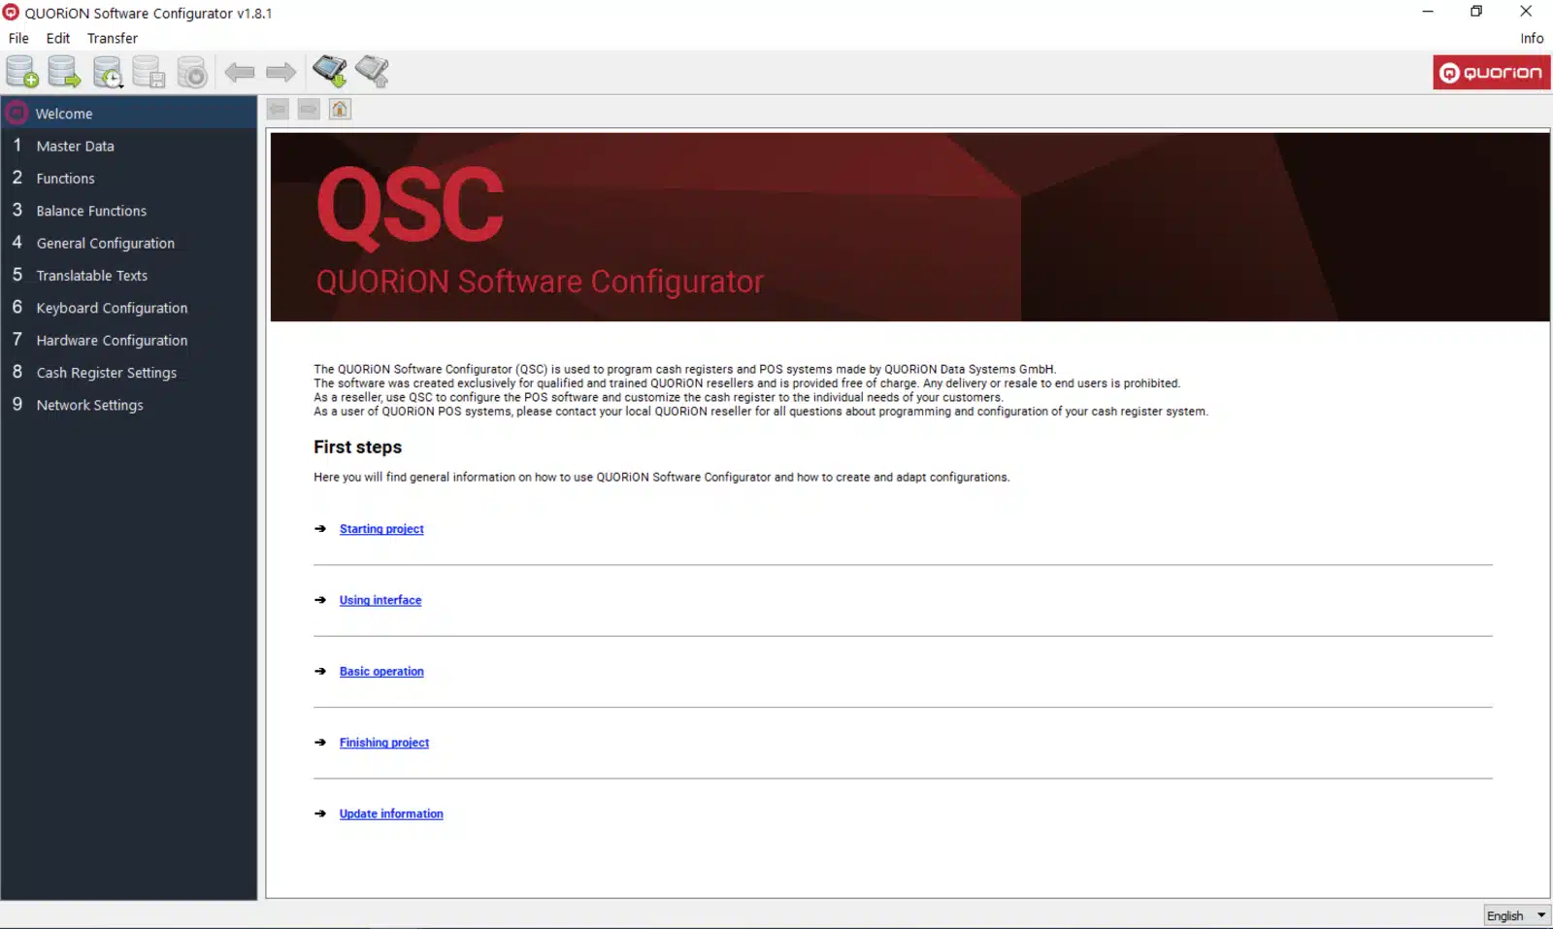1553x929 pixels.
Task: Click help viewer forward button
Action: pyautogui.click(x=309, y=109)
